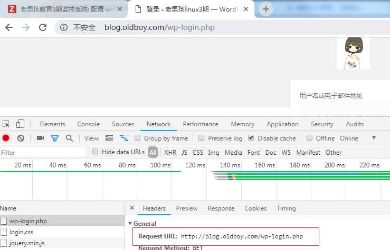
Task: Open the Response tab in request details
Action: (221, 208)
